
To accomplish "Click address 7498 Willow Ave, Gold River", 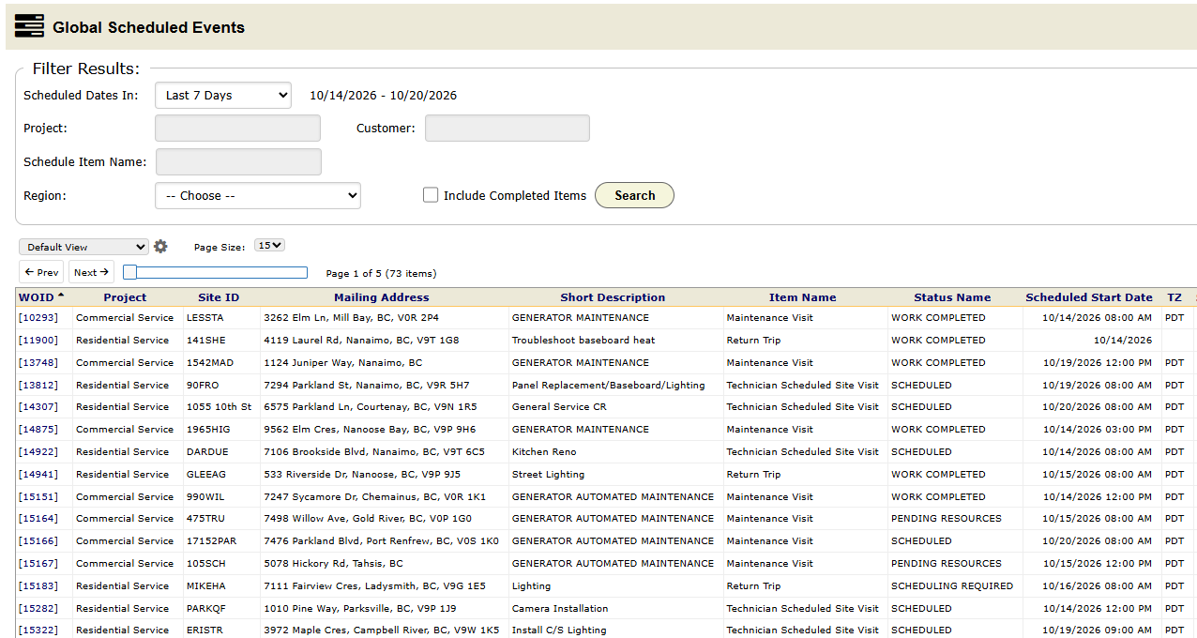I will [x=368, y=518].
